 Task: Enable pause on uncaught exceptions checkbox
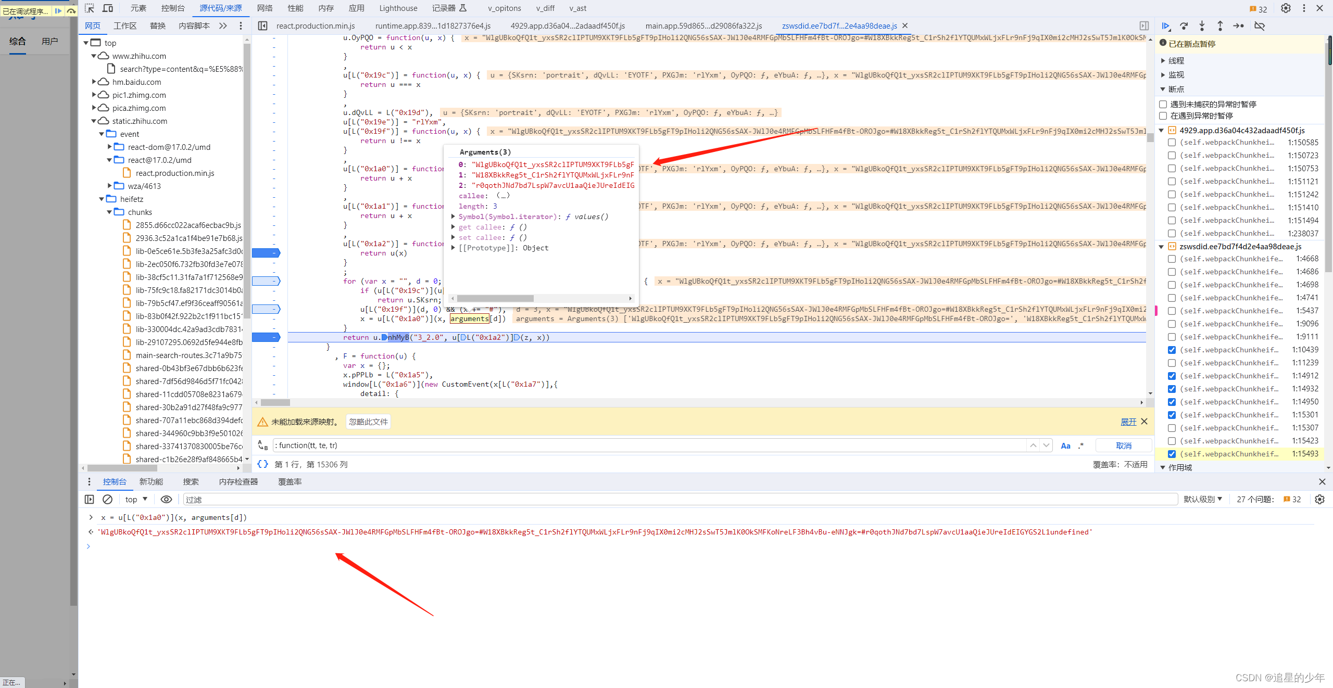point(1163,104)
